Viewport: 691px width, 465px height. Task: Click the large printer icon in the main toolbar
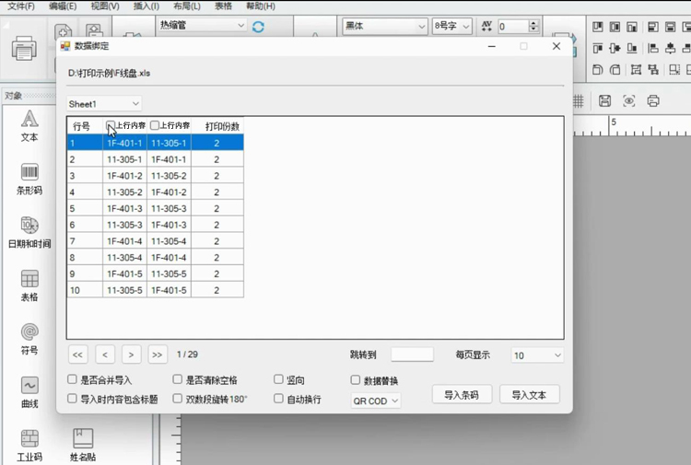click(x=24, y=49)
